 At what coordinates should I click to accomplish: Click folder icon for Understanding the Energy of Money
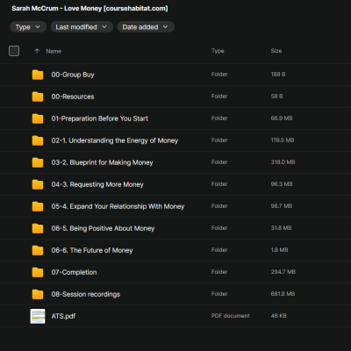tap(38, 140)
